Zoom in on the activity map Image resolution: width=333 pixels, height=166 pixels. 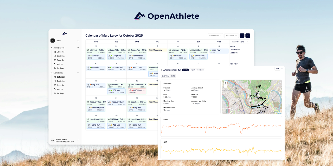click(225, 83)
